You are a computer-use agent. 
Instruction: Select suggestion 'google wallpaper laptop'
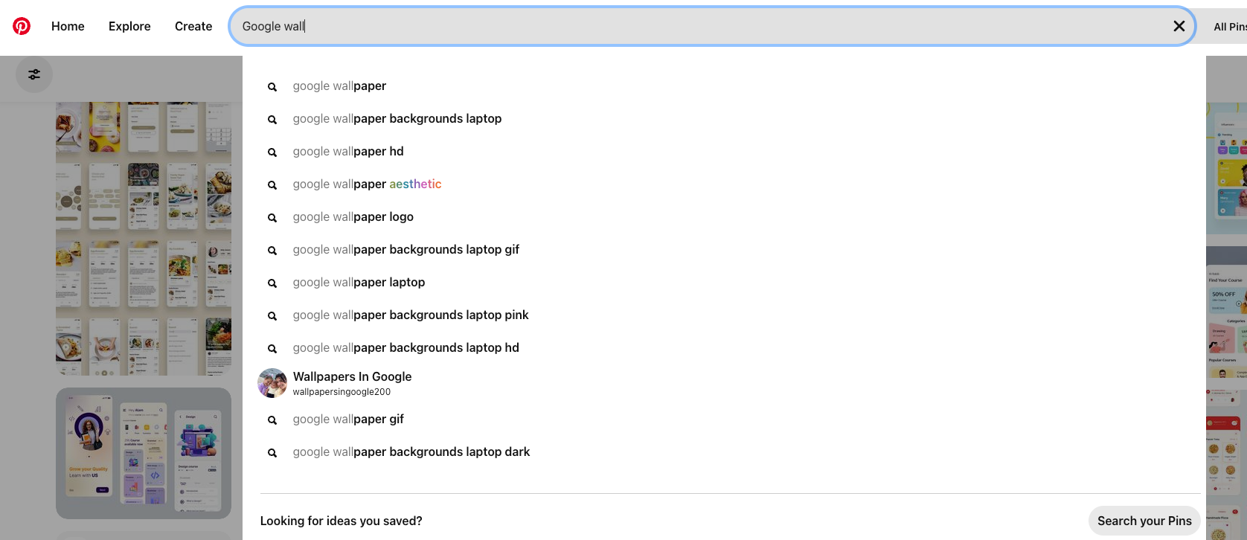pyautogui.click(x=359, y=283)
